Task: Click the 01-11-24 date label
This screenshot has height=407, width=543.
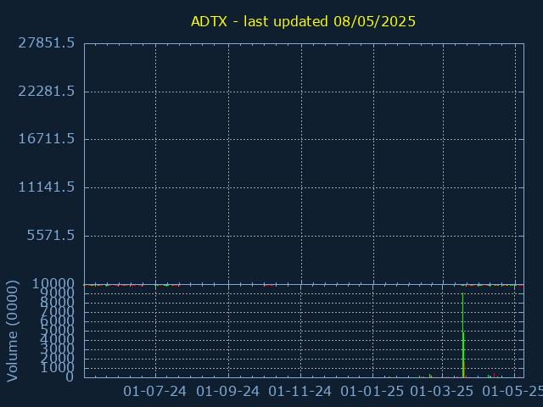Action: 299,392
